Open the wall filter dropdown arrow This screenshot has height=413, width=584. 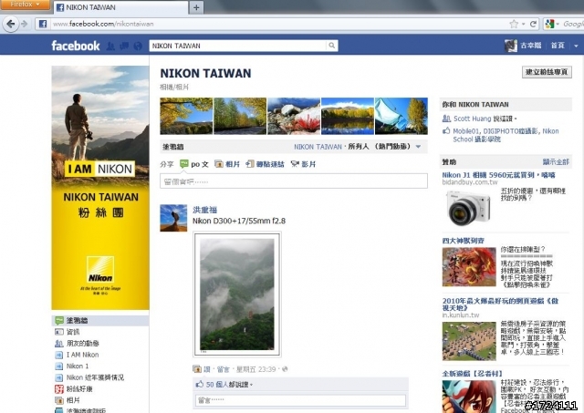coord(418,147)
